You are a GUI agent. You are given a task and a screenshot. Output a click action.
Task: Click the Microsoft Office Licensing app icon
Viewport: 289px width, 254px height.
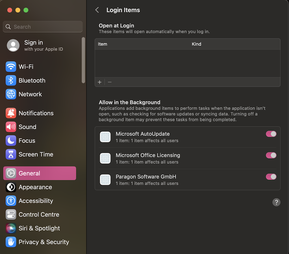pyautogui.click(x=105, y=158)
